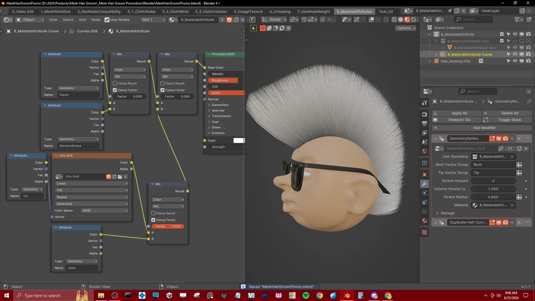Open Particle Properties strands icon
The width and height of the screenshot is (535, 301).
pos(425,211)
